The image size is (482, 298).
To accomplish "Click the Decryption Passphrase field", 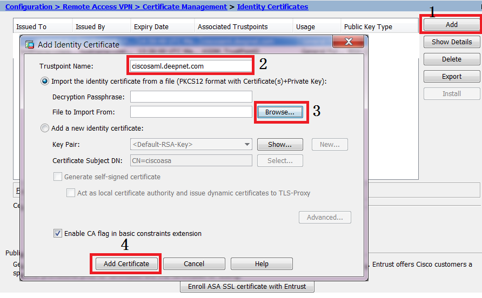I will (x=191, y=97).
